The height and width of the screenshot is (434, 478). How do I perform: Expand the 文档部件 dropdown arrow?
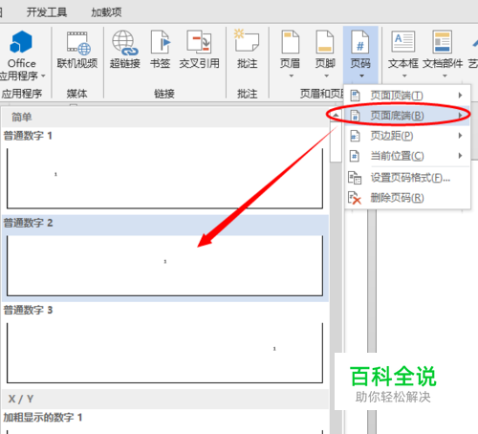pos(445,76)
